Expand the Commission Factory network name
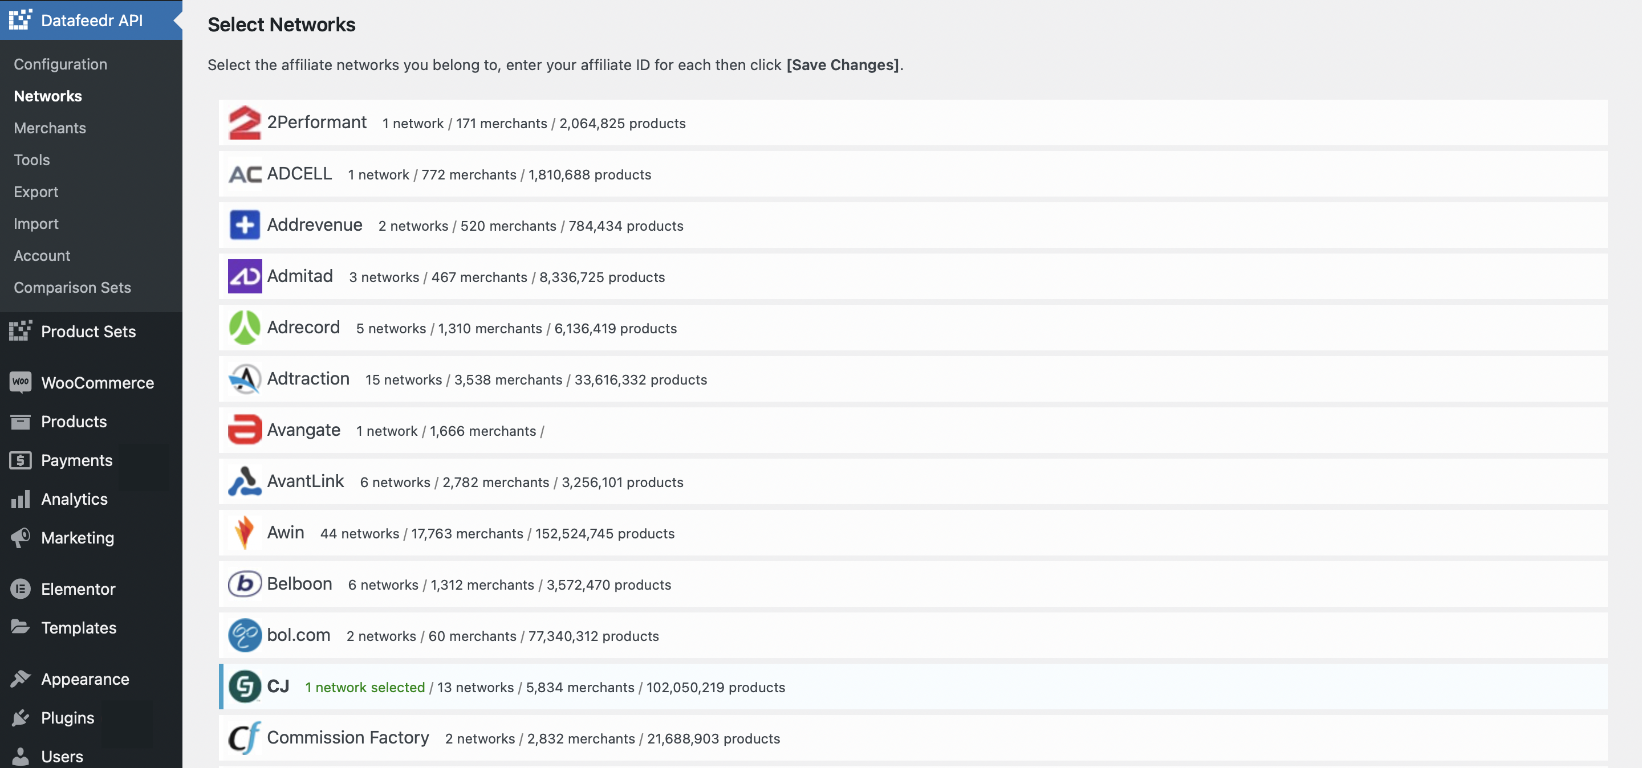Viewport: 1642px width, 768px height. 347,737
